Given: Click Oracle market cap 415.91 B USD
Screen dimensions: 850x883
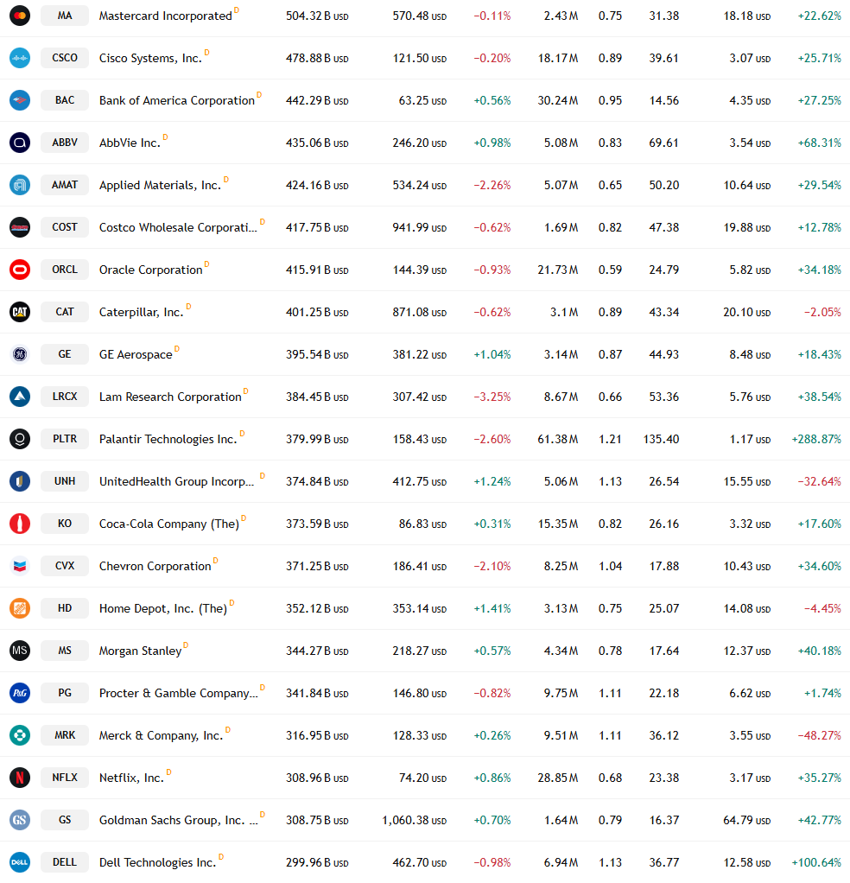Looking at the screenshot, I should (x=317, y=270).
